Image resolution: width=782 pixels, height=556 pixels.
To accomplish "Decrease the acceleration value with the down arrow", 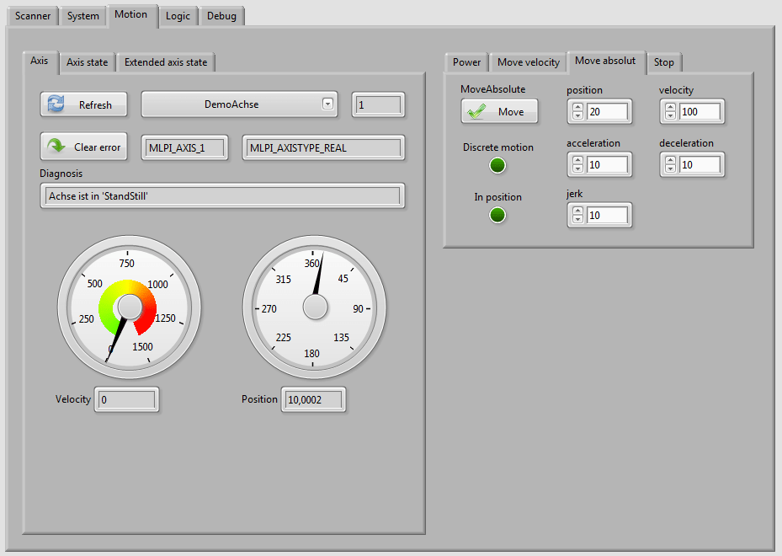I will 577,169.
